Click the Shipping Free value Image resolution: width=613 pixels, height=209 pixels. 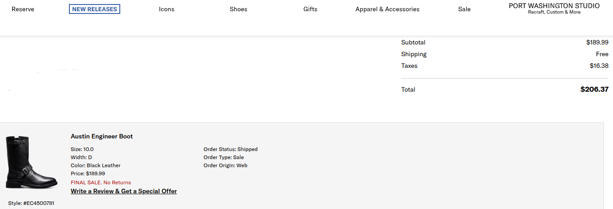coord(602,54)
